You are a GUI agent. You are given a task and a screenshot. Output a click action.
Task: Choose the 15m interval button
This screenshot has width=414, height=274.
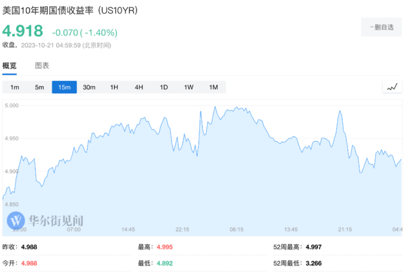tap(65, 87)
